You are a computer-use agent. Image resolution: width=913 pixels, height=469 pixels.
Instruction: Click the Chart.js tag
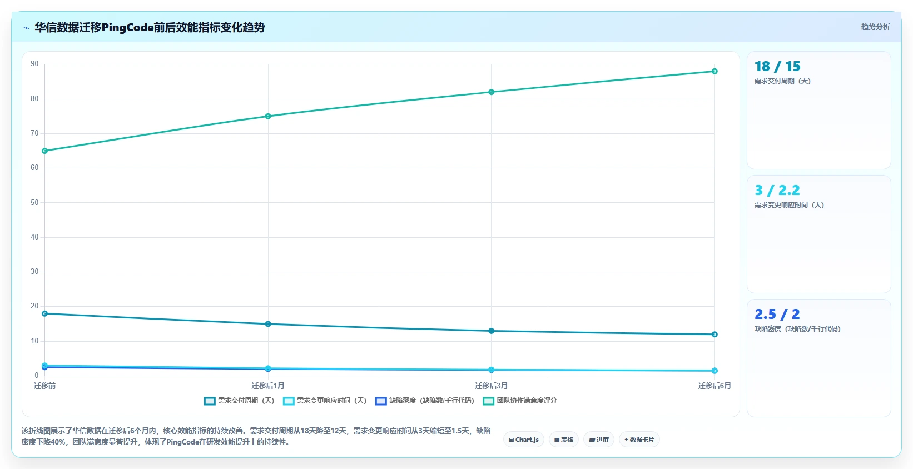click(524, 440)
